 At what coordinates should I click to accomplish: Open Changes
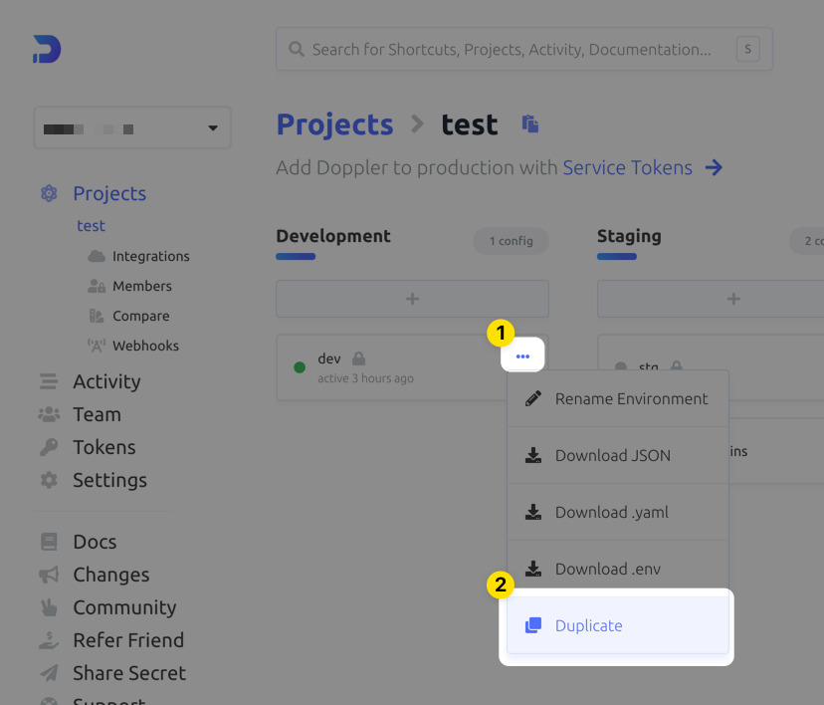coord(110,575)
